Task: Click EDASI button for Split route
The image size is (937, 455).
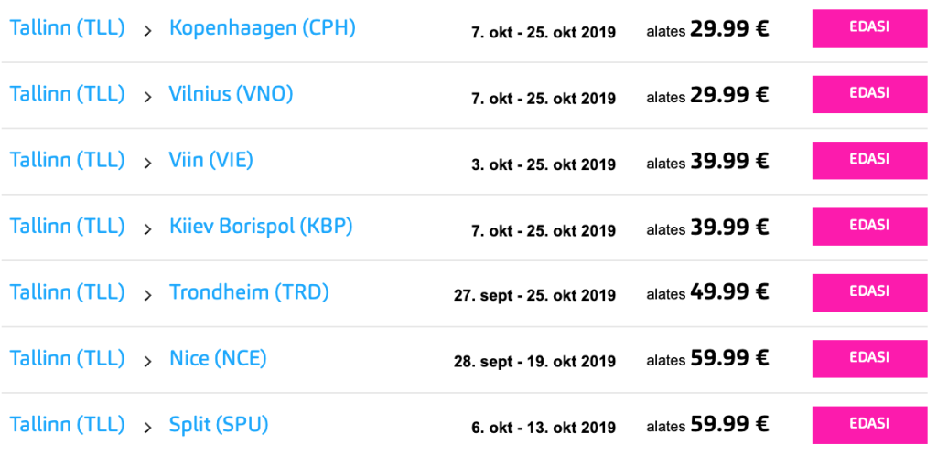Action: 868,424
